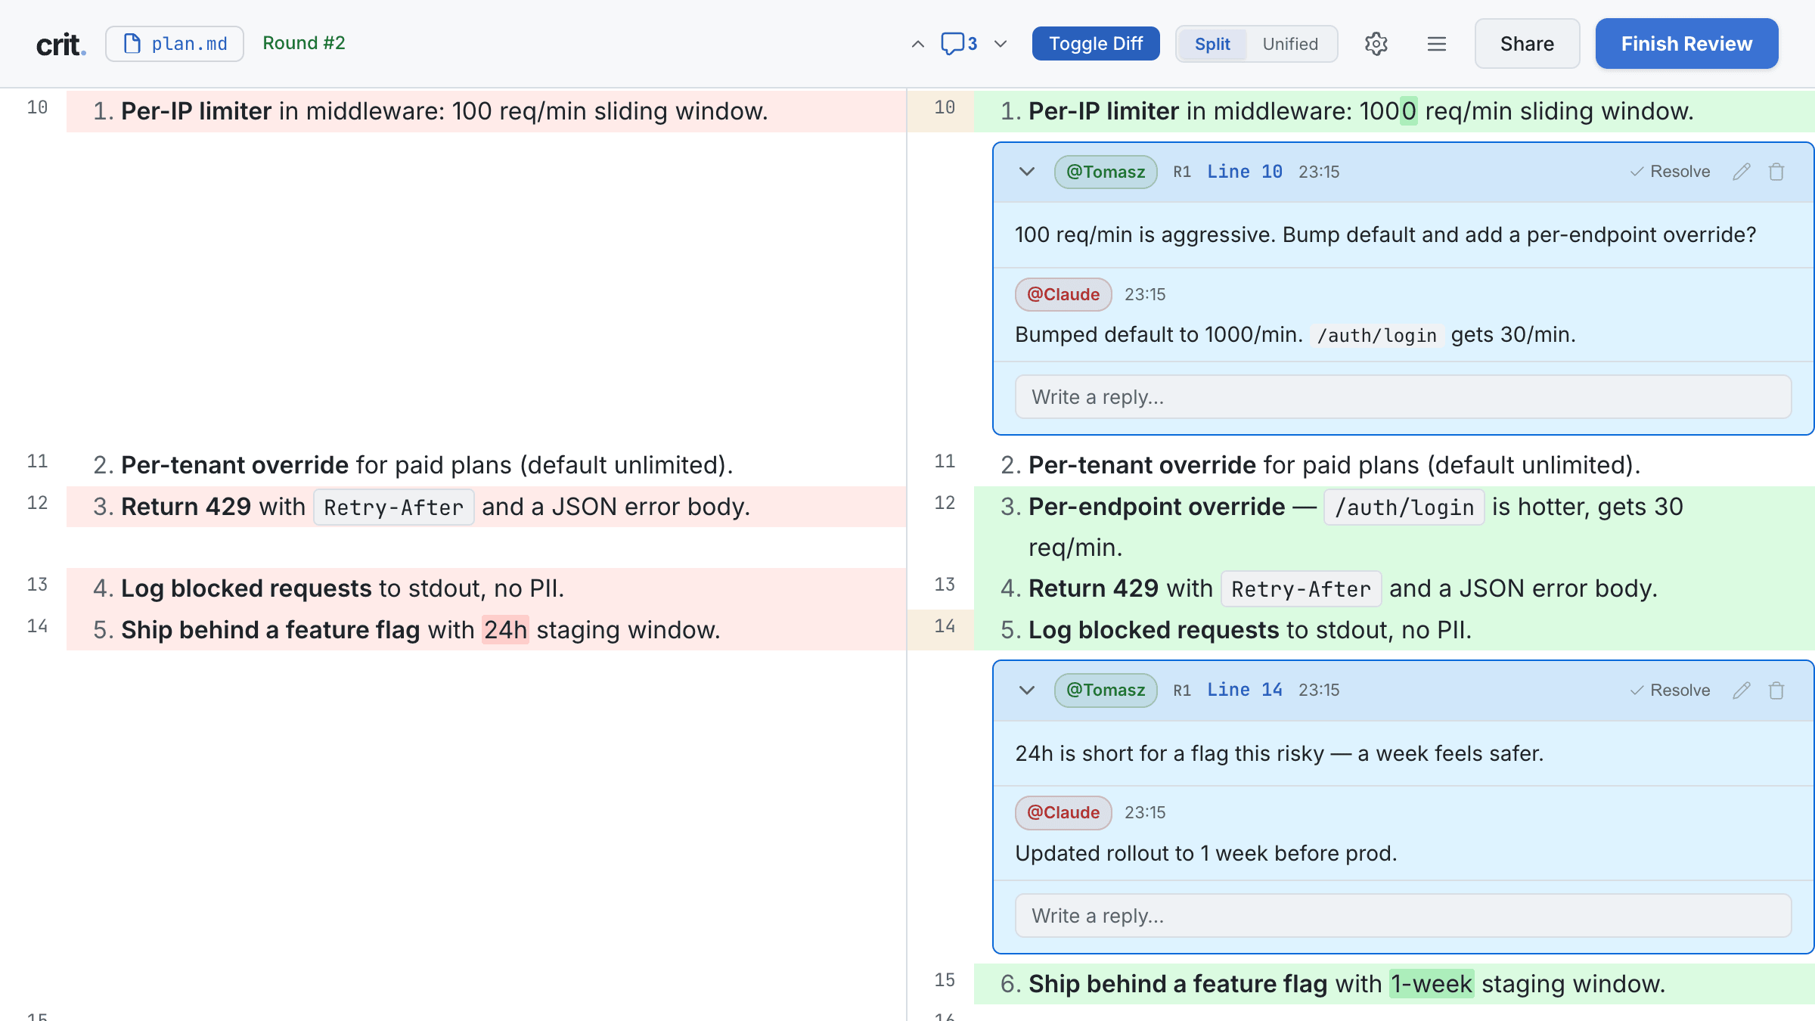Resolve the Line 10 comment
This screenshot has width=1815, height=1021.
(1670, 172)
